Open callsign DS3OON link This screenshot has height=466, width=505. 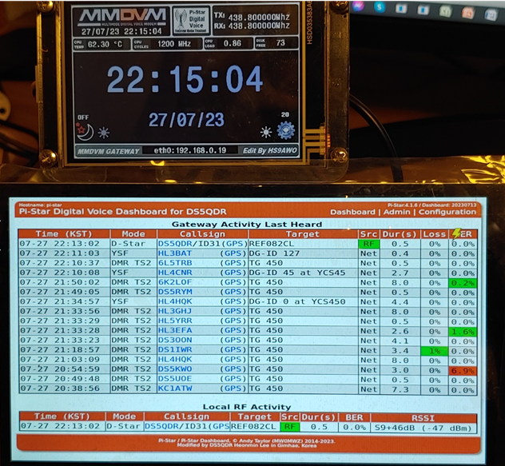click(x=175, y=341)
